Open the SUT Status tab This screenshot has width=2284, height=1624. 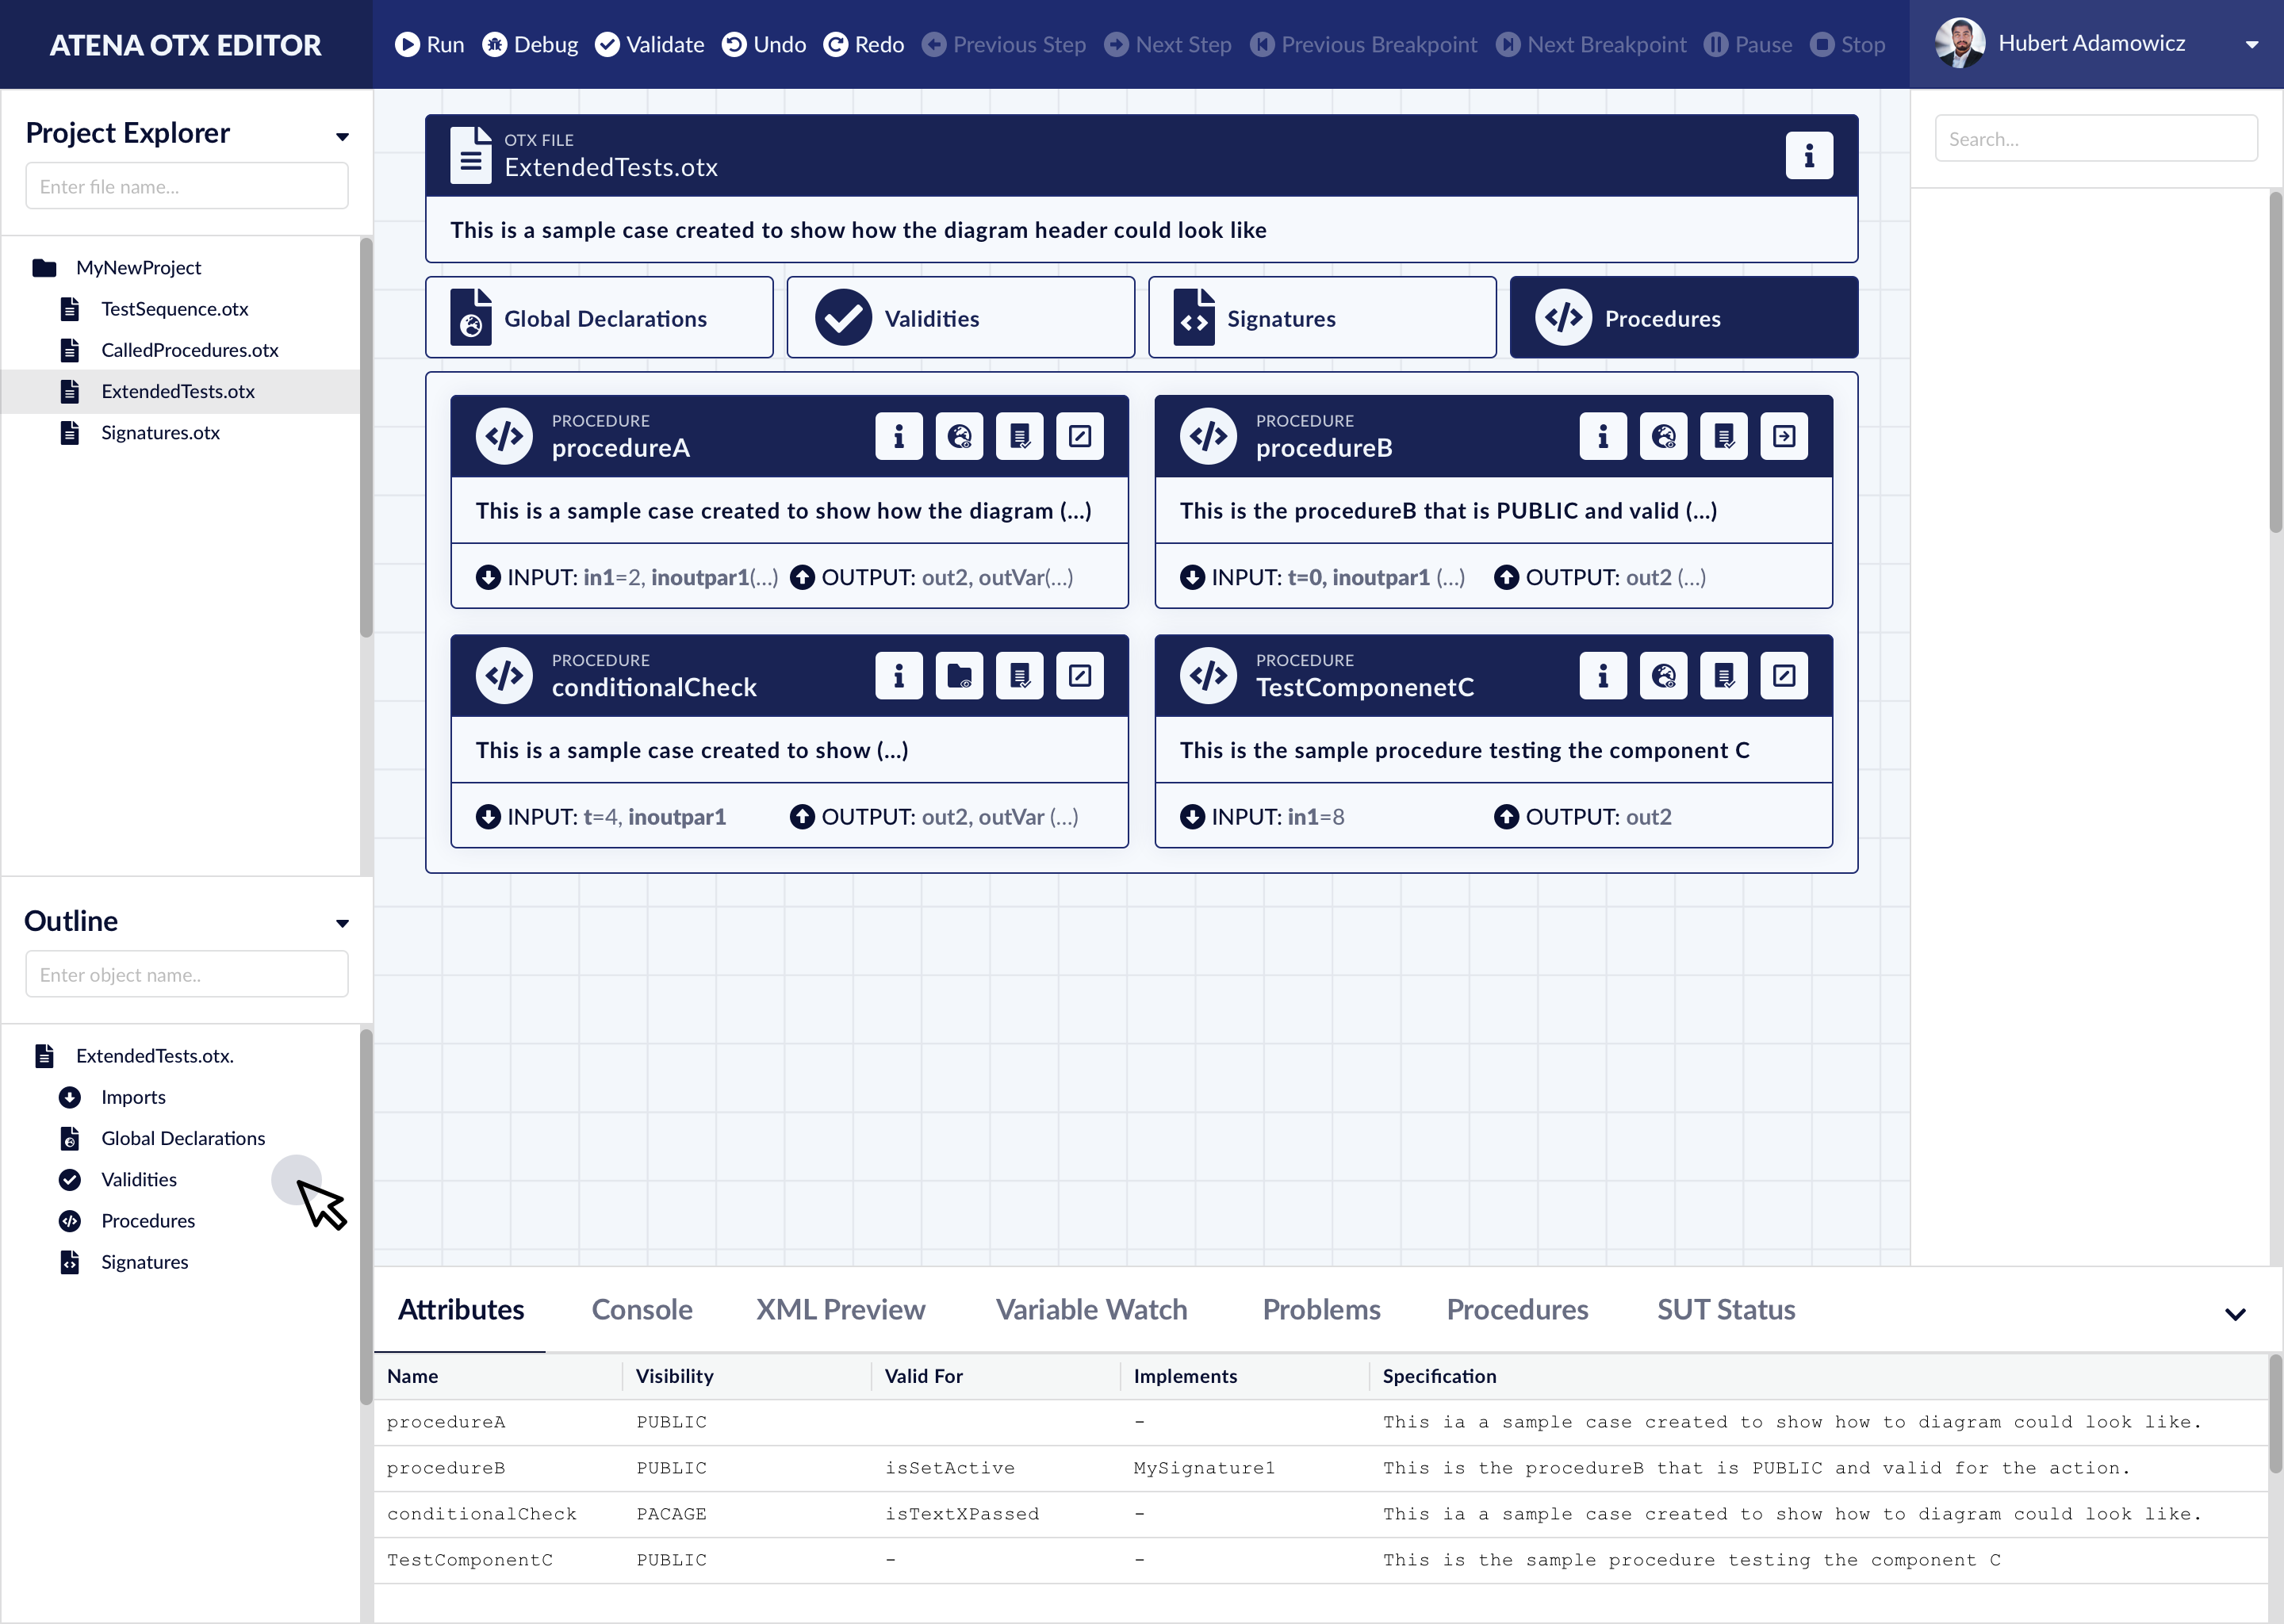[x=1726, y=1309]
